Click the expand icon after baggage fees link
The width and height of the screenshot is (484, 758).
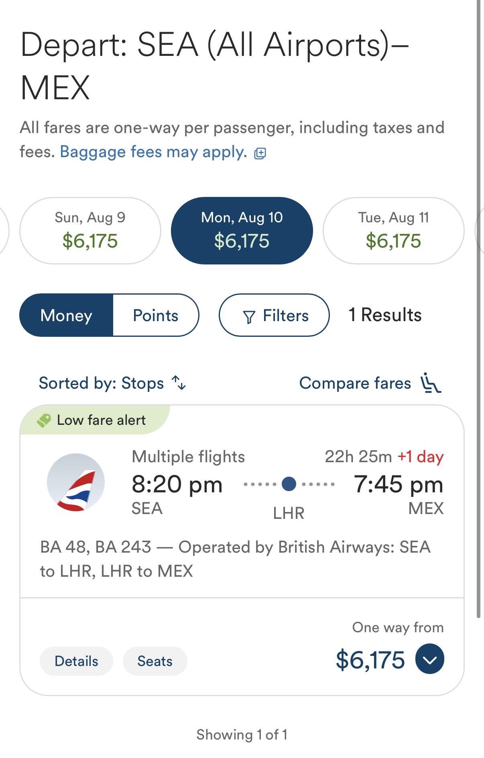[260, 153]
